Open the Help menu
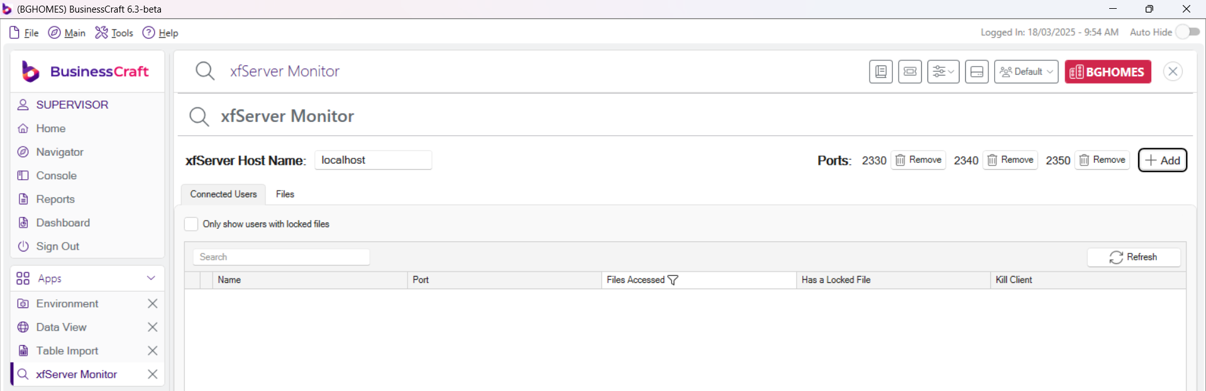1206x391 pixels. click(x=160, y=33)
